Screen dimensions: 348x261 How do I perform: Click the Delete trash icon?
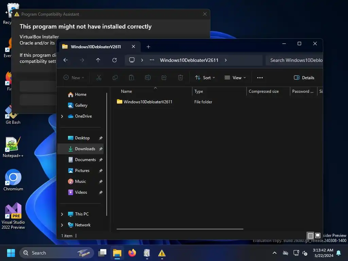[180, 78]
